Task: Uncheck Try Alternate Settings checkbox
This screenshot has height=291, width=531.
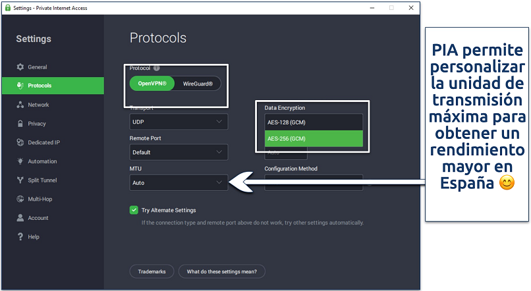Action: point(134,210)
